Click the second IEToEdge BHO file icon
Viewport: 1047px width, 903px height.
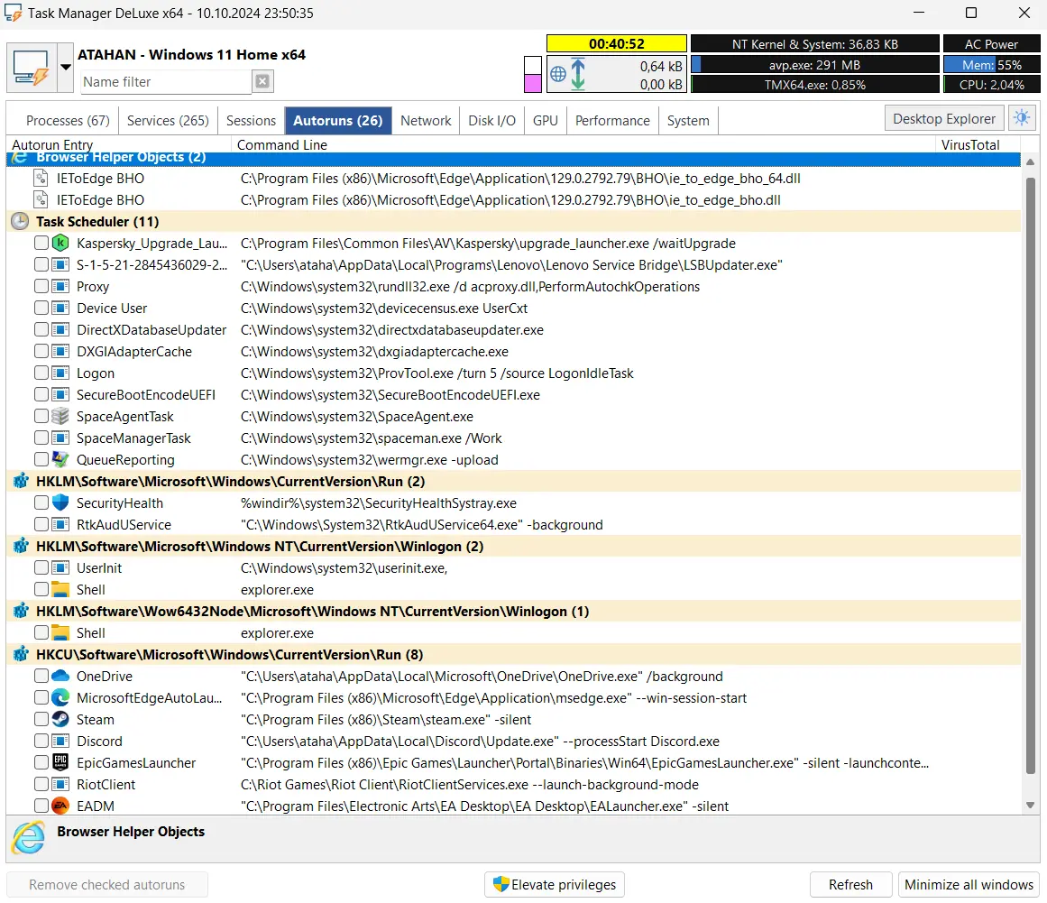41,199
